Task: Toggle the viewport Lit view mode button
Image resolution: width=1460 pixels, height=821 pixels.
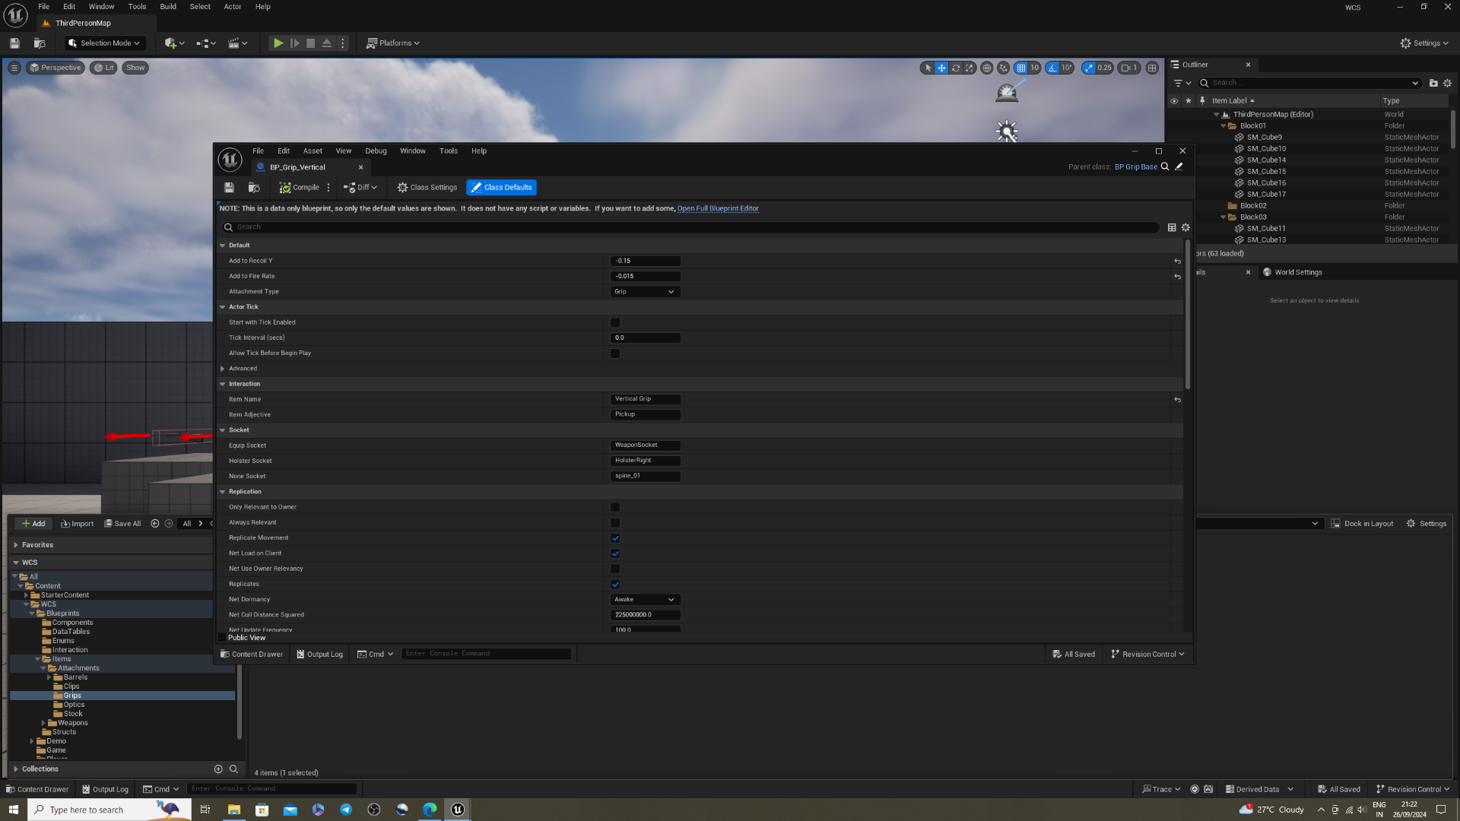Action: coord(104,68)
